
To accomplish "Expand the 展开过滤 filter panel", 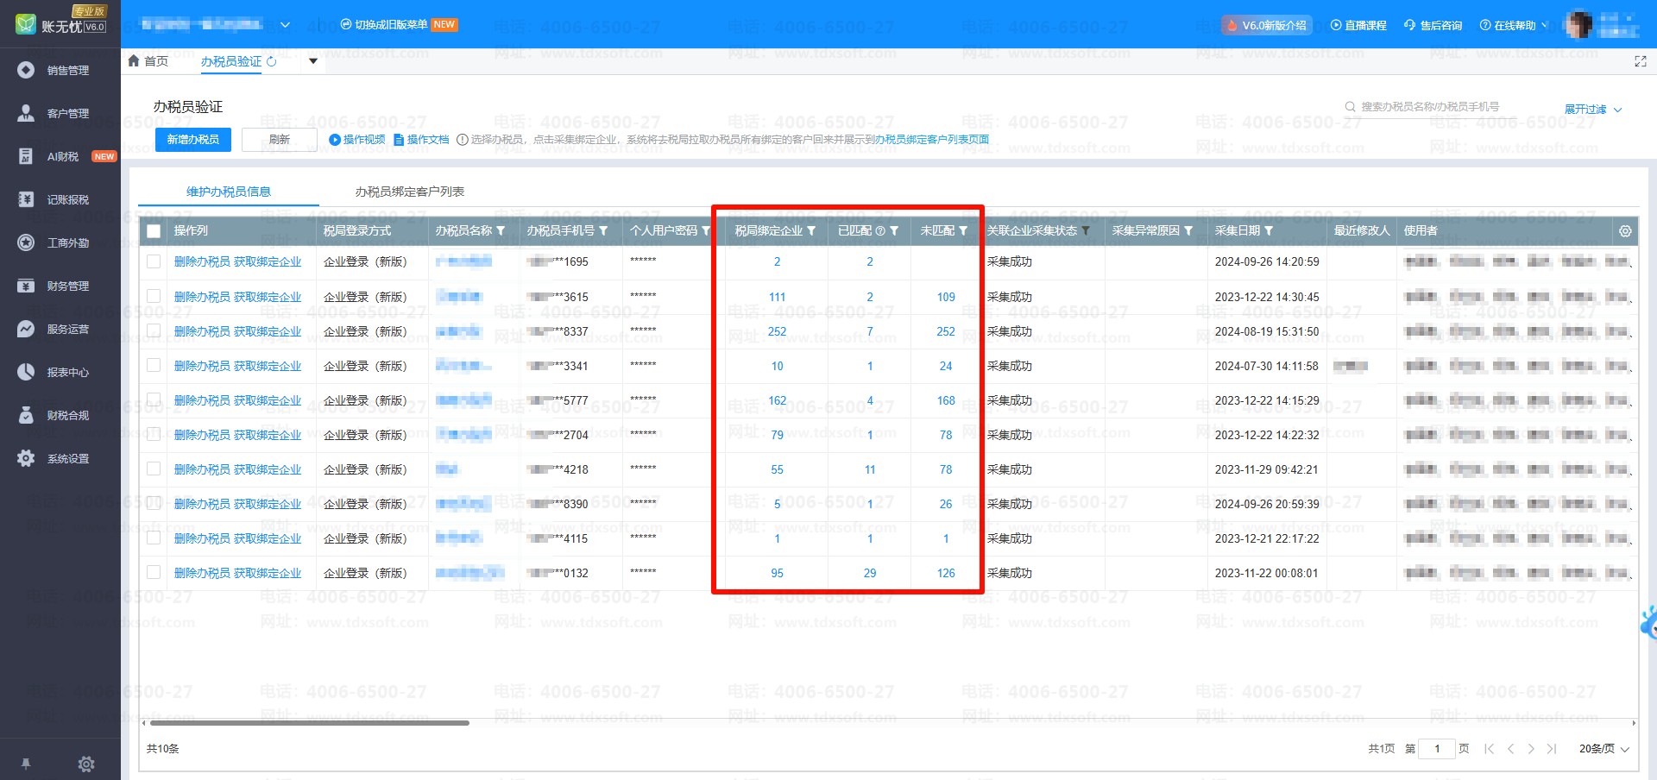I will point(1592,110).
